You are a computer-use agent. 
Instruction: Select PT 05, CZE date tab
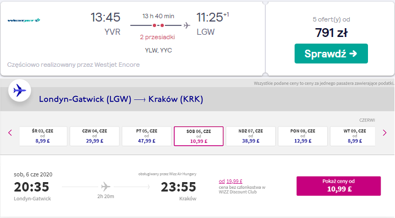pos(147,136)
